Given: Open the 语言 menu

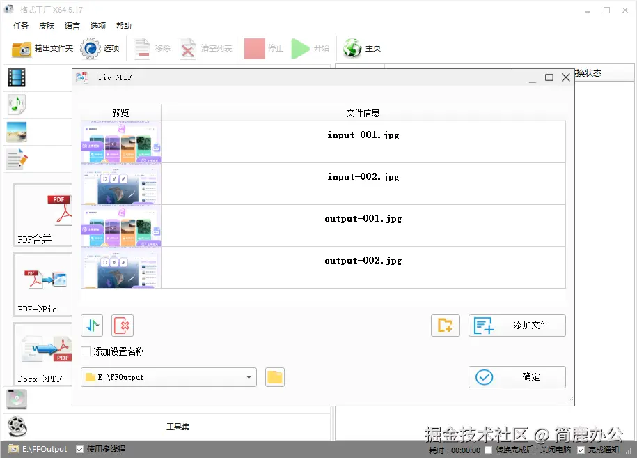Looking at the screenshot, I should 72,26.
